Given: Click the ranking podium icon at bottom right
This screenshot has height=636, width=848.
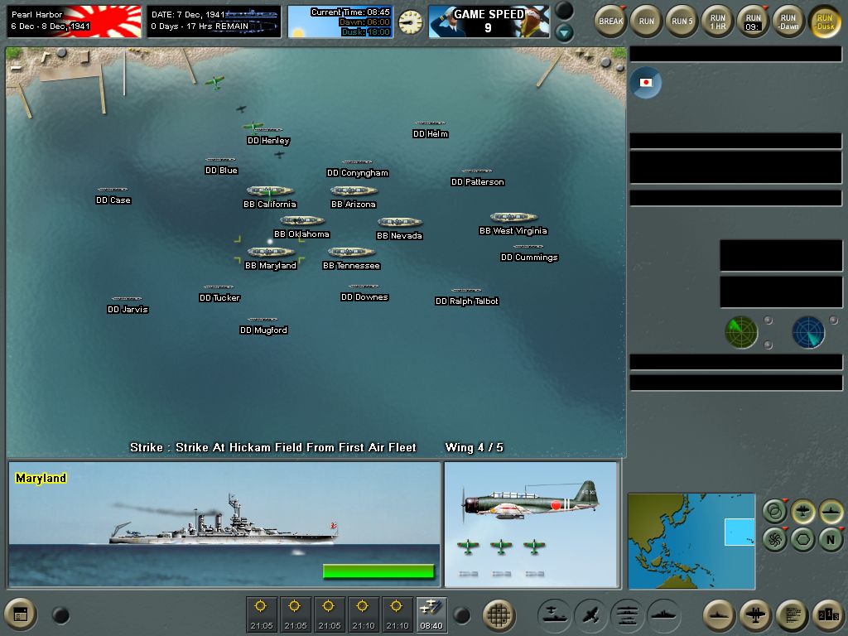Looking at the screenshot, I should (x=827, y=616).
